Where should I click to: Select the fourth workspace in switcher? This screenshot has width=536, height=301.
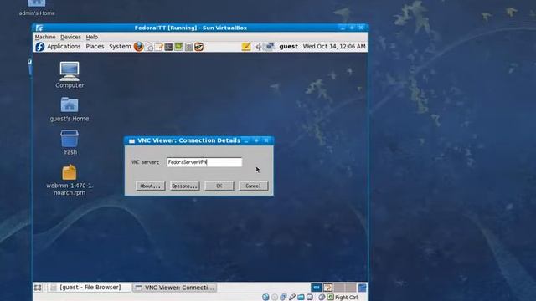click(350, 288)
